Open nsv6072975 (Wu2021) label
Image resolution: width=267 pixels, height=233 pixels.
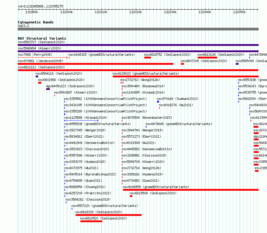(x=81, y=168)
